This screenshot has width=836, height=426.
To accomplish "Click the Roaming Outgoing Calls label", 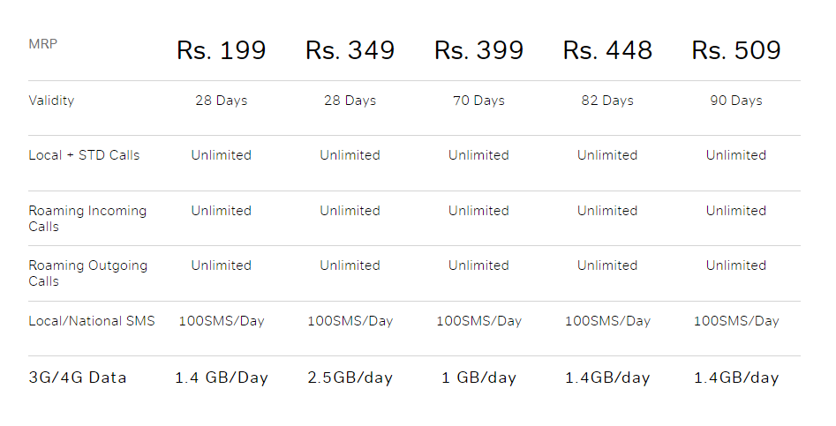I will 87,273.
